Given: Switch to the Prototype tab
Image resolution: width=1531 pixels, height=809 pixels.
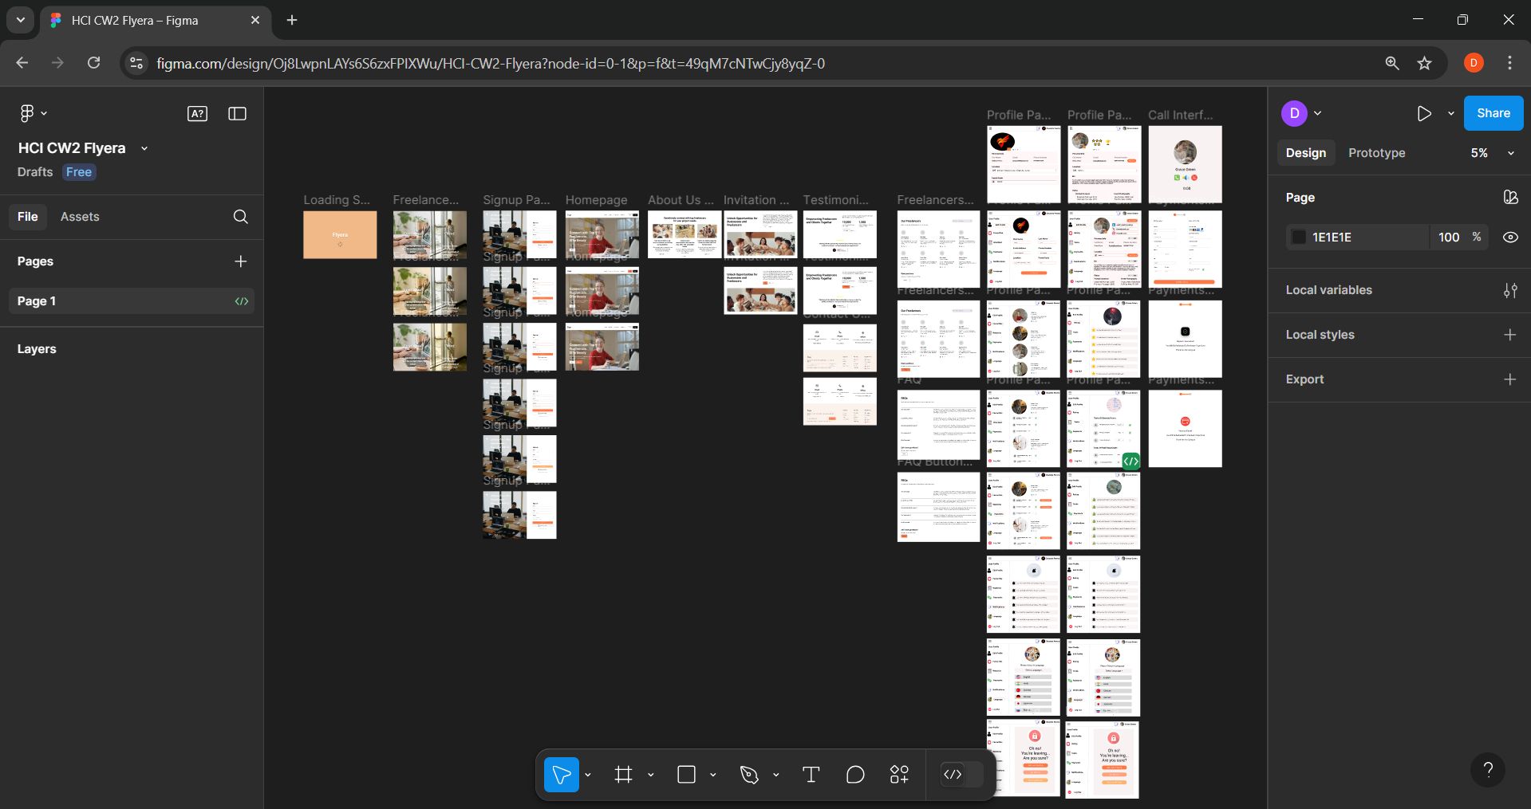Looking at the screenshot, I should (x=1376, y=153).
